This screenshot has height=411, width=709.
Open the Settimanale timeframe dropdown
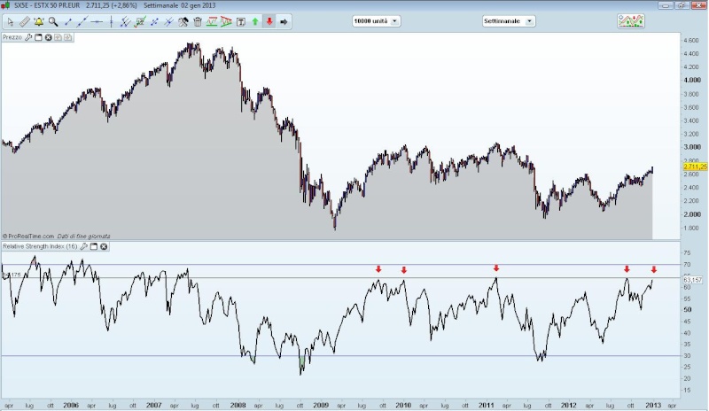click(x=509, y=21)
